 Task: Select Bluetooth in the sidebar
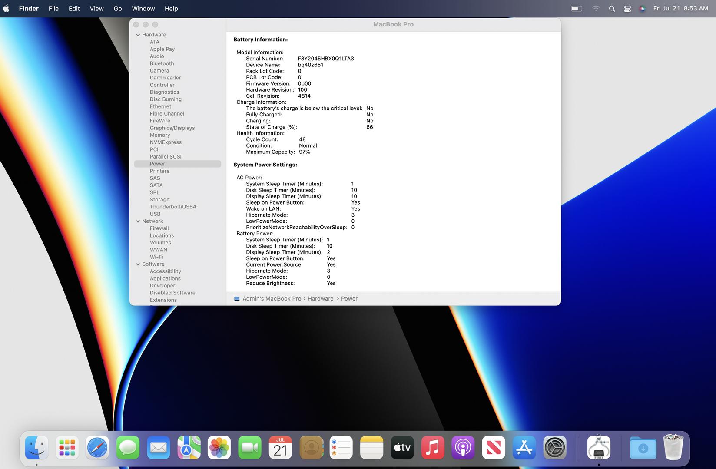162,63
